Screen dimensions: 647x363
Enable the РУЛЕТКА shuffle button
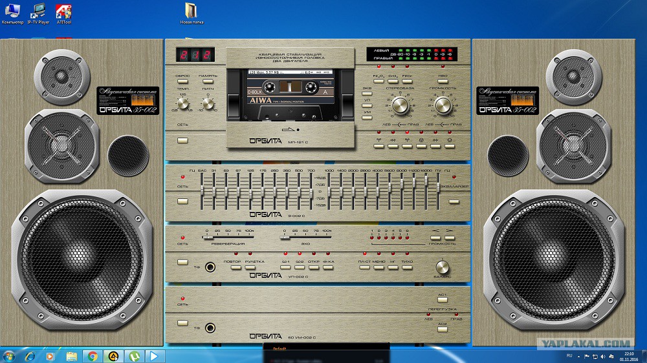click(250, 267)
